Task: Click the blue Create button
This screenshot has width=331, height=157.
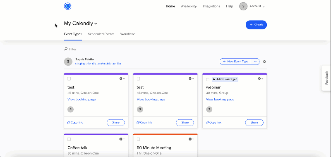Action: pos(256,25)
